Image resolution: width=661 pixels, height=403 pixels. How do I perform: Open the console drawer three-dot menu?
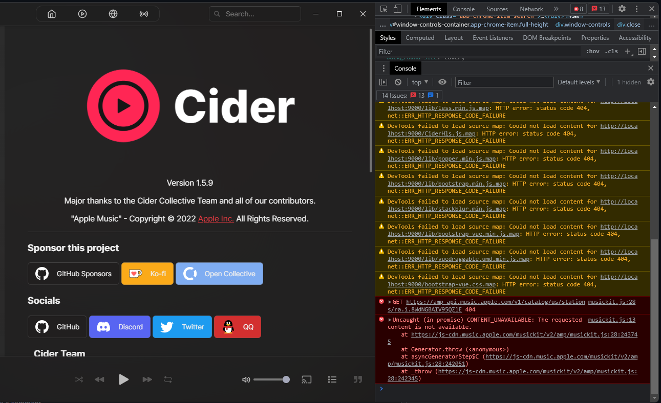point(383,68)
